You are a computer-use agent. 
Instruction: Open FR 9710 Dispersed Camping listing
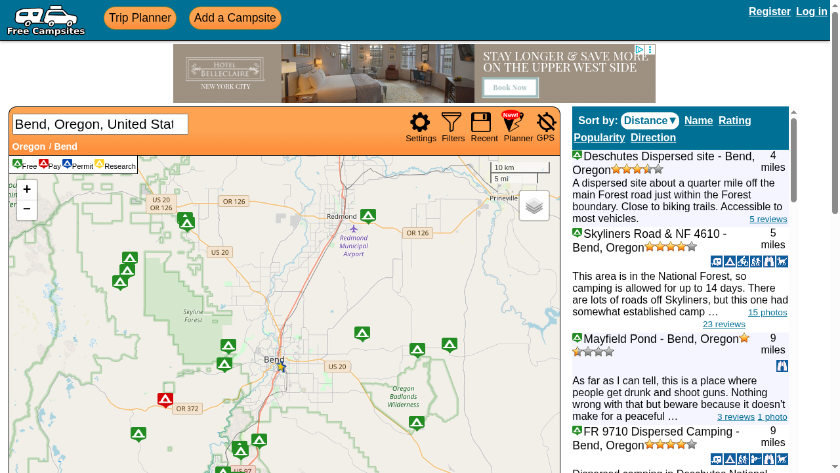tap(656, 438)
